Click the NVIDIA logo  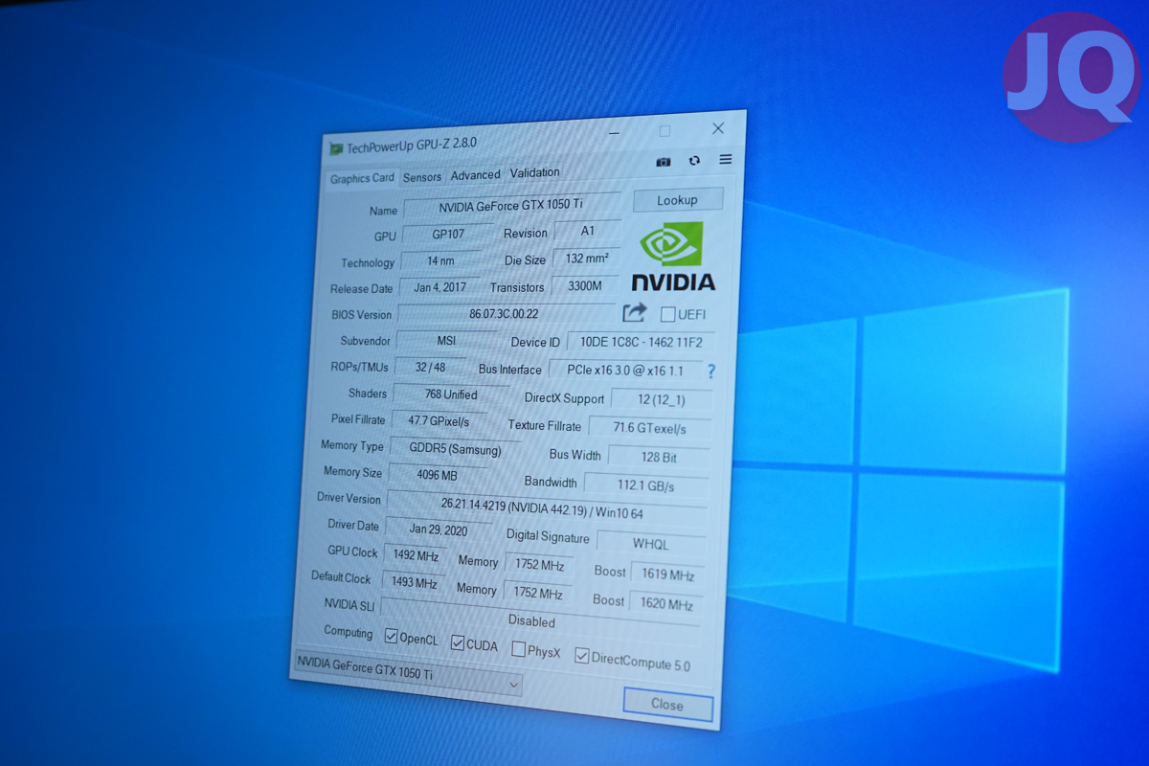[673, 256]
